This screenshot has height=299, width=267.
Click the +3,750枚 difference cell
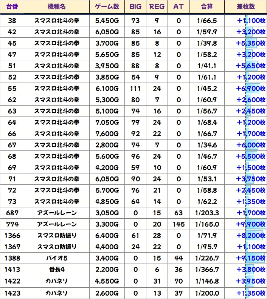tap(245, 179)
